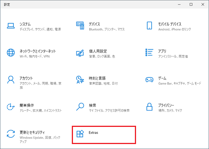Open the Extras tiles icon

(x=80, y=134)
